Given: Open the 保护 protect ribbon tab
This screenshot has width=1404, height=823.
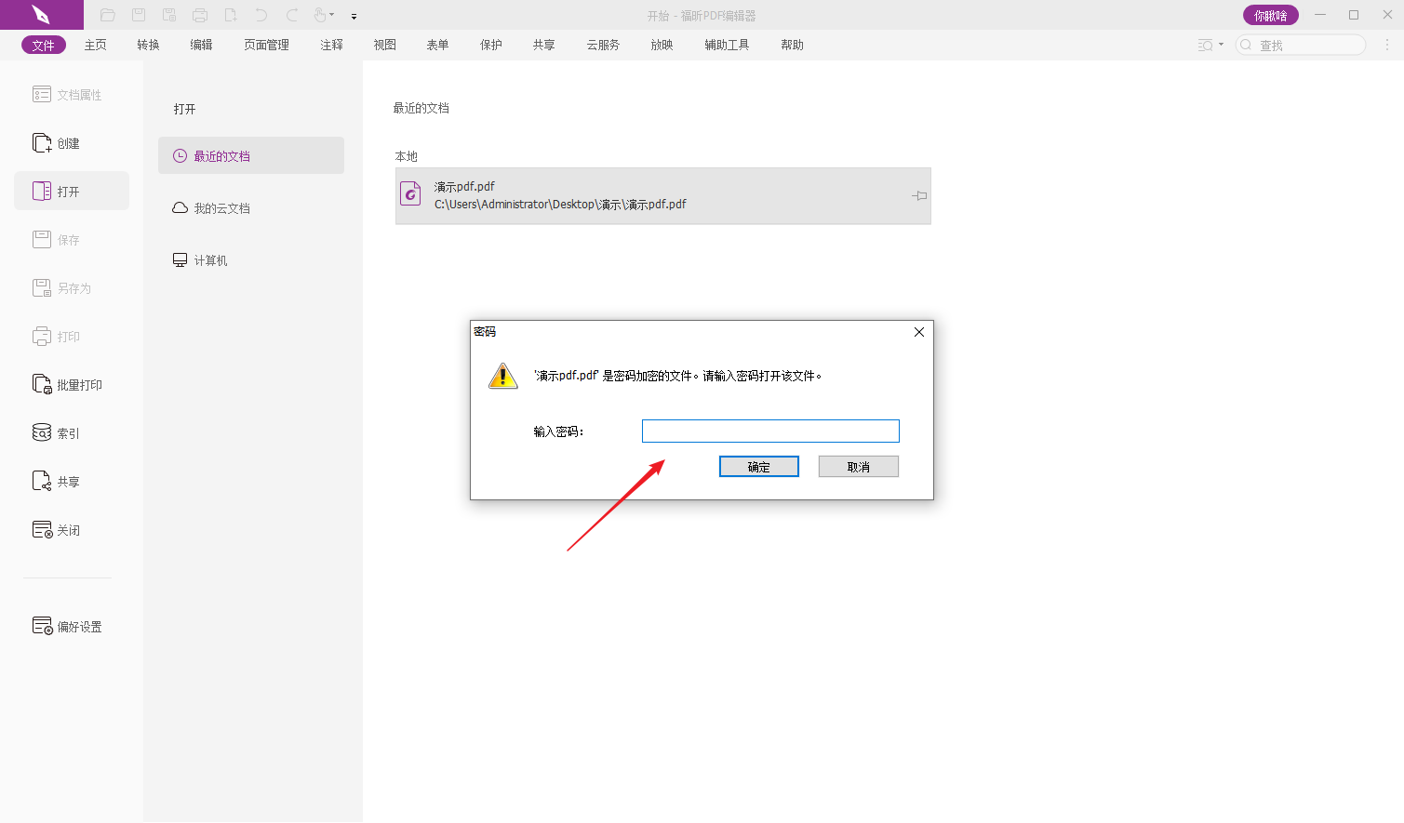Looking at the screenshot, I should (491, 45).
